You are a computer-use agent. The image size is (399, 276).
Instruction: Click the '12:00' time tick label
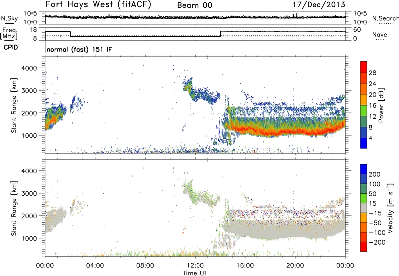(x=195, y=266)
